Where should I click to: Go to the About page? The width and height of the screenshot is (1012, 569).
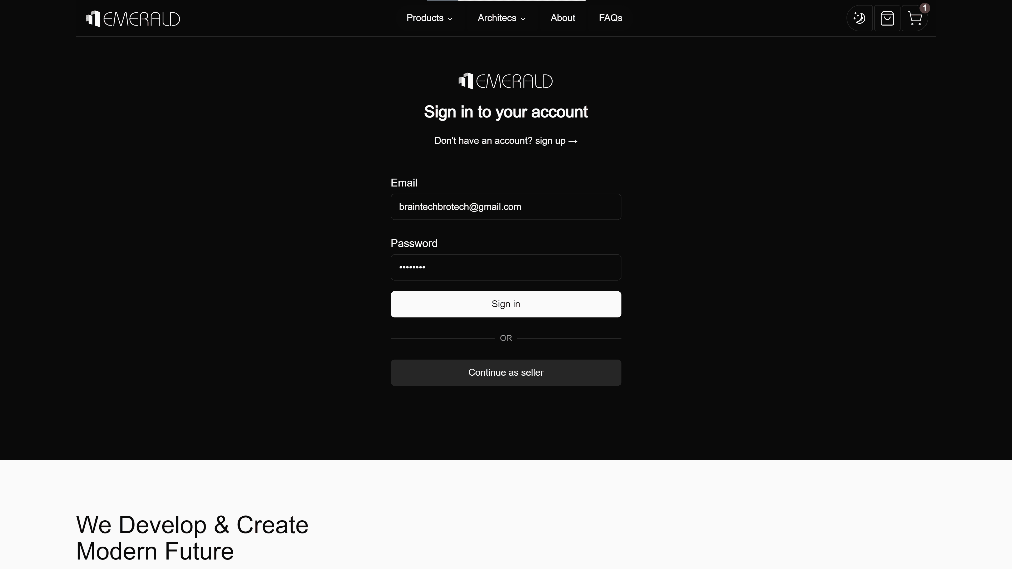(x=563, y=18)
